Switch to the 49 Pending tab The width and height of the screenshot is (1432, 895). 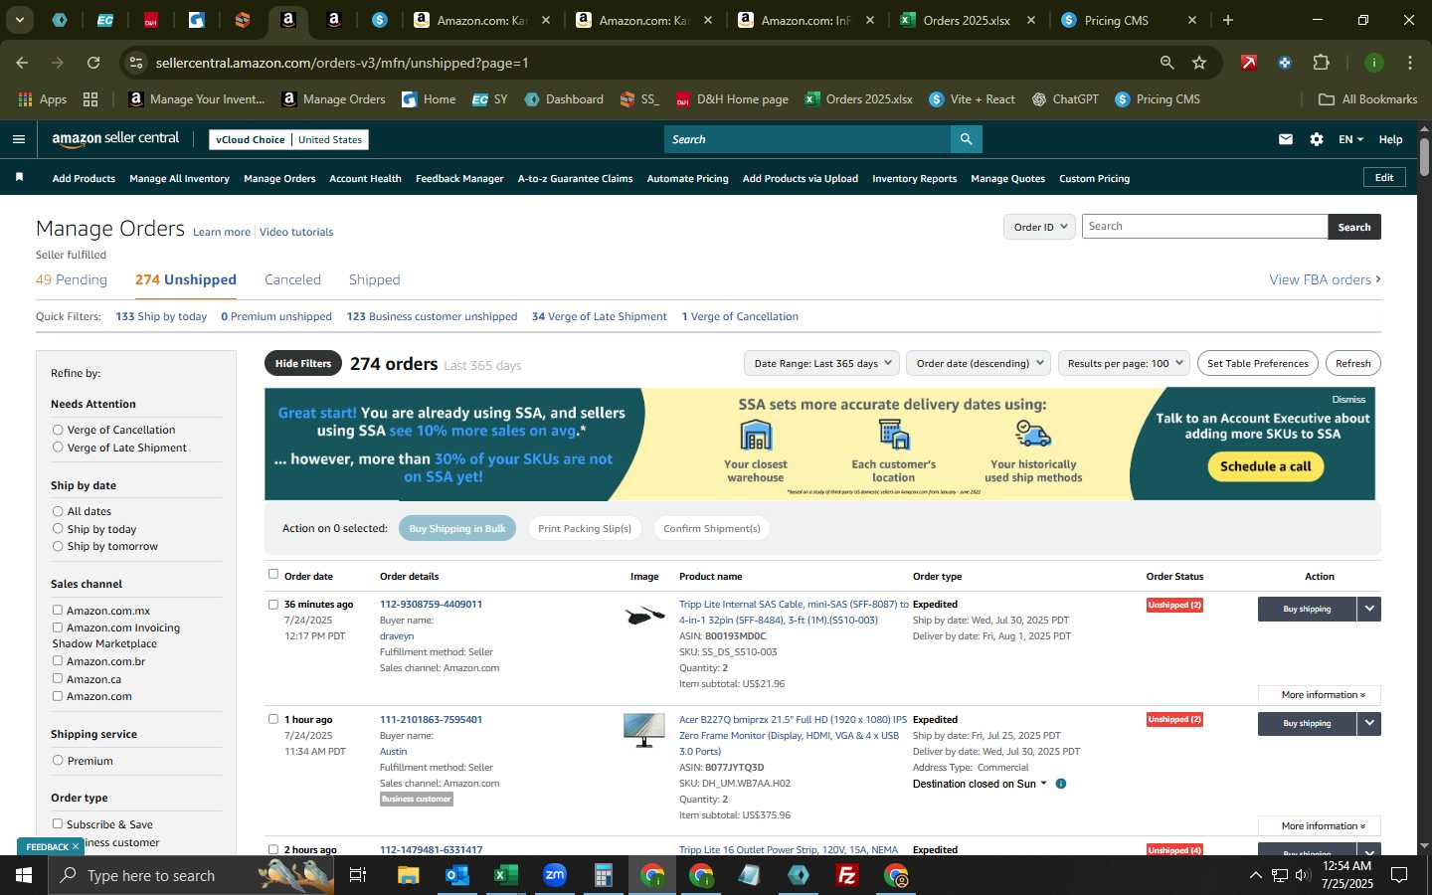click(72, 279)
